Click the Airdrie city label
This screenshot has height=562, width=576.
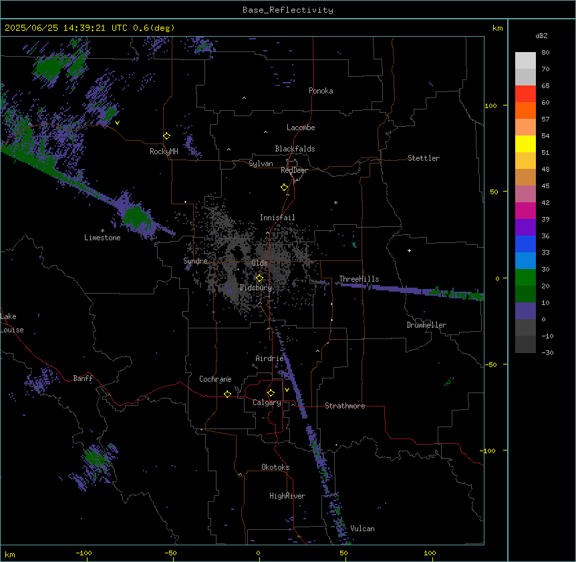click(270, 358)
